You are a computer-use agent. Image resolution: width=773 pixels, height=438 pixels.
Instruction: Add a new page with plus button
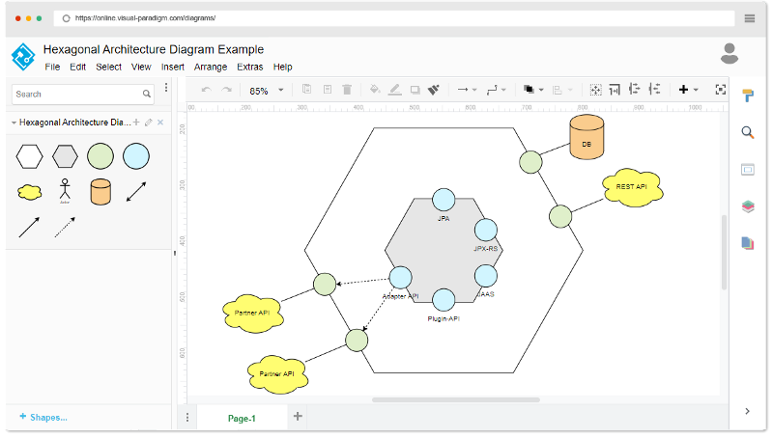tap(298, 417)
